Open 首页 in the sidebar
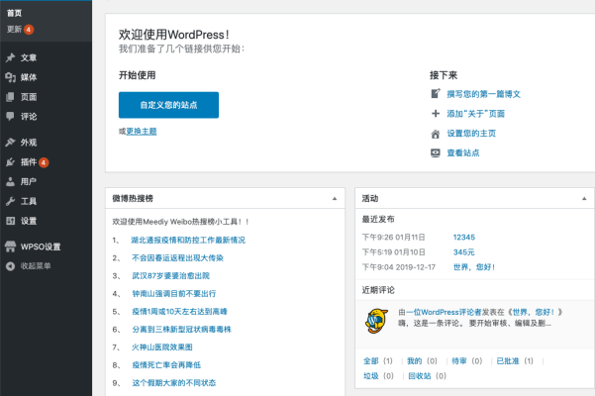Image resolution: width=595 pixels, height=396 pixels. pos(15,13)
